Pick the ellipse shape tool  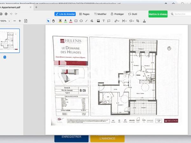tap(81, 21)
